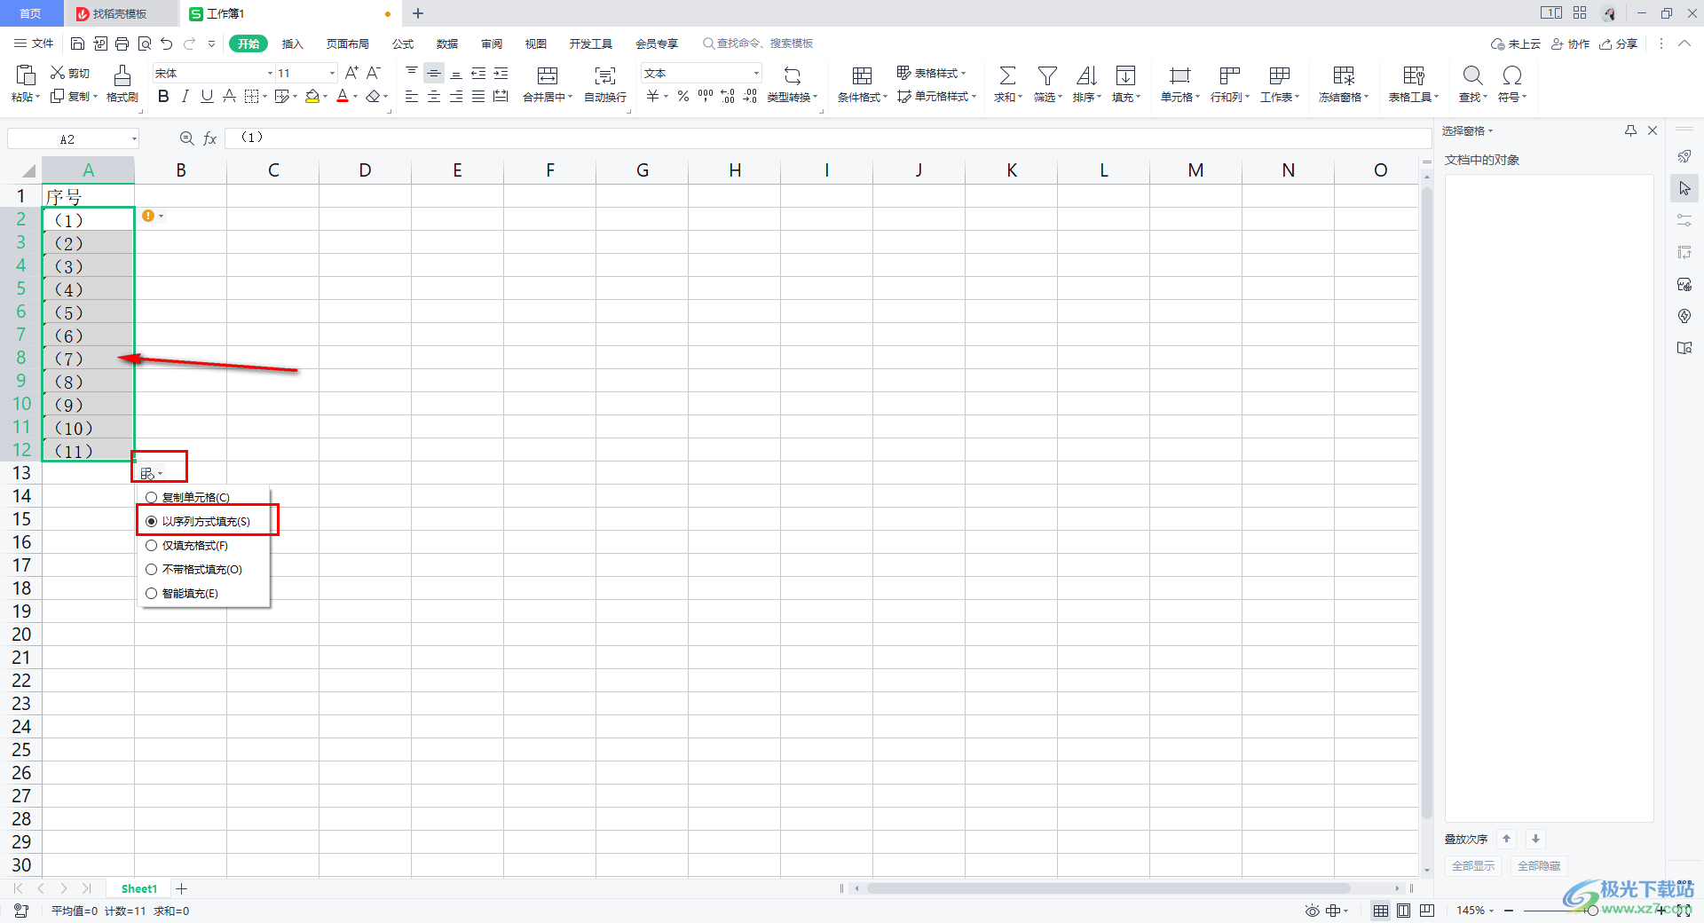This screenshot has width=1704, height=923.
Task: Click the error warning indicator beside A2
Action: click(148, 216)
